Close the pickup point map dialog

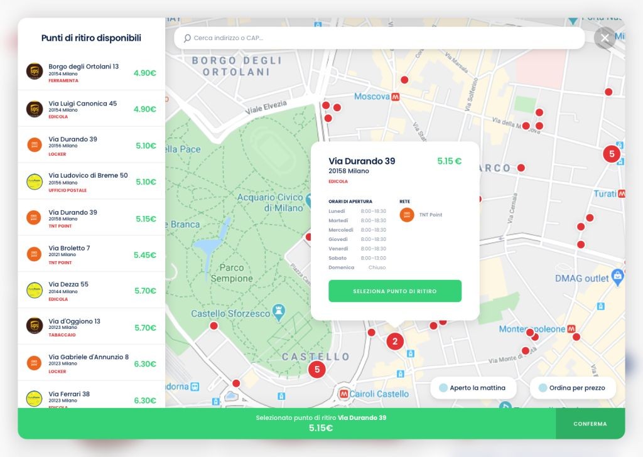[605, 38]
